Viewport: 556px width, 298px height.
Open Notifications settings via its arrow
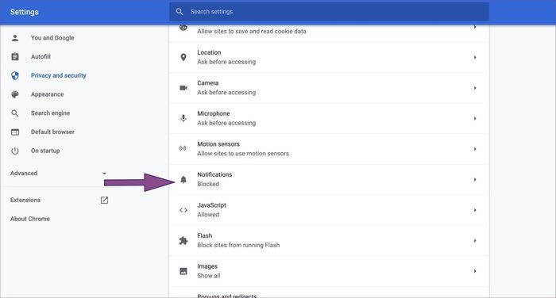point(475,179)
